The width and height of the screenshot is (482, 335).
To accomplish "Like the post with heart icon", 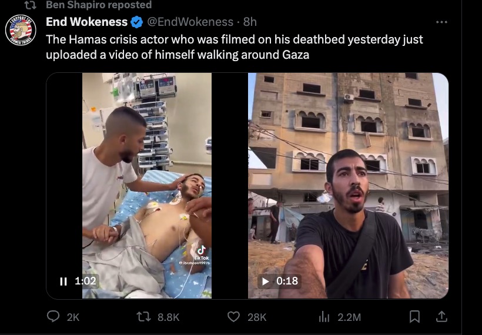I will click(x=233, y=317).
